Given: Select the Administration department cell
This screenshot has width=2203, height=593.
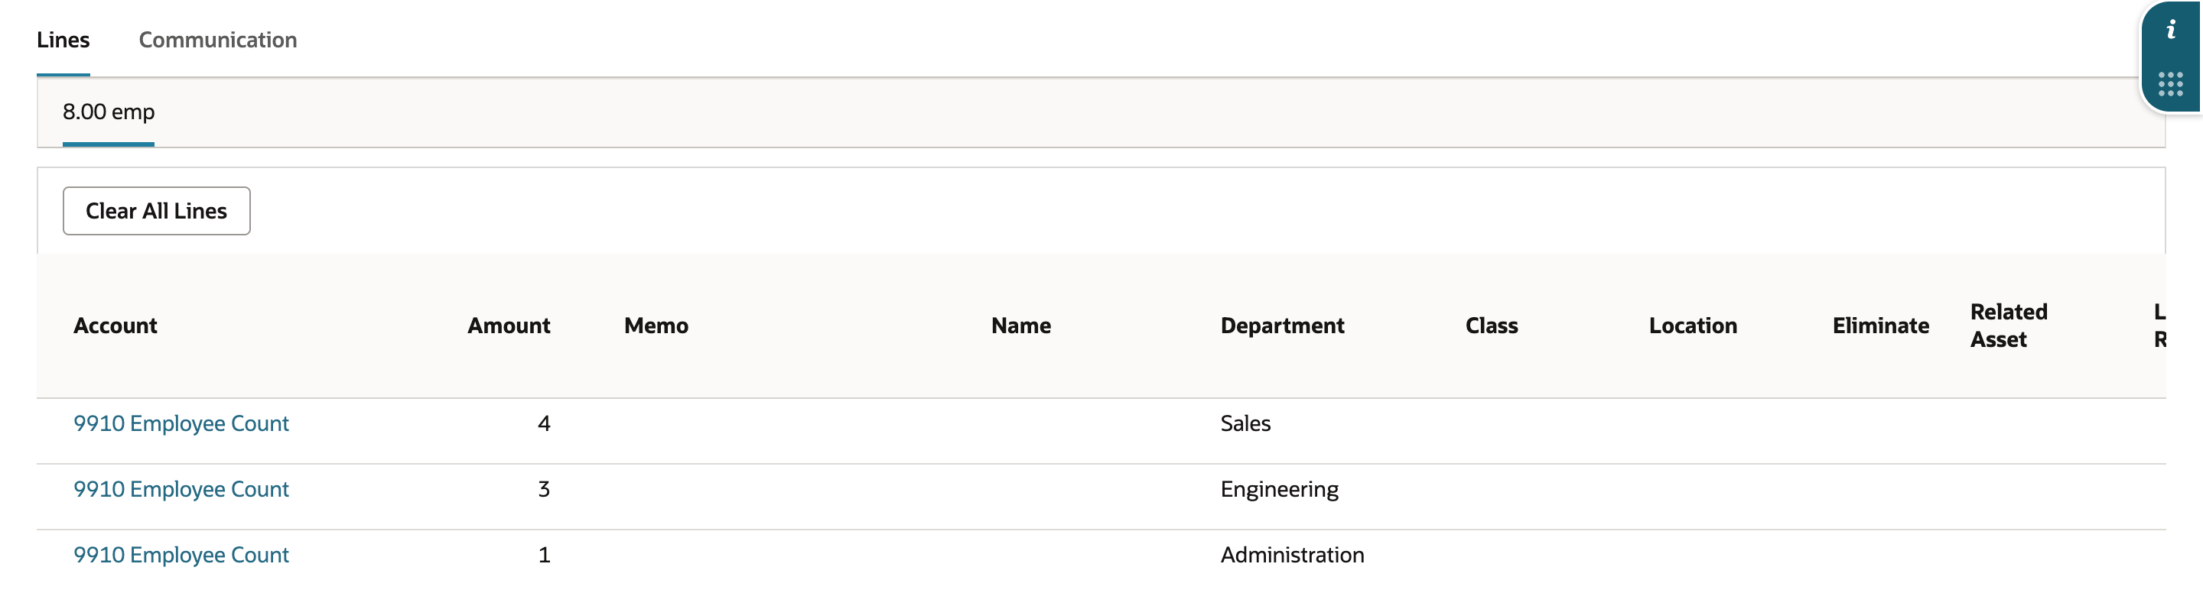Looking at the screenshot, I should point(1292,556).
